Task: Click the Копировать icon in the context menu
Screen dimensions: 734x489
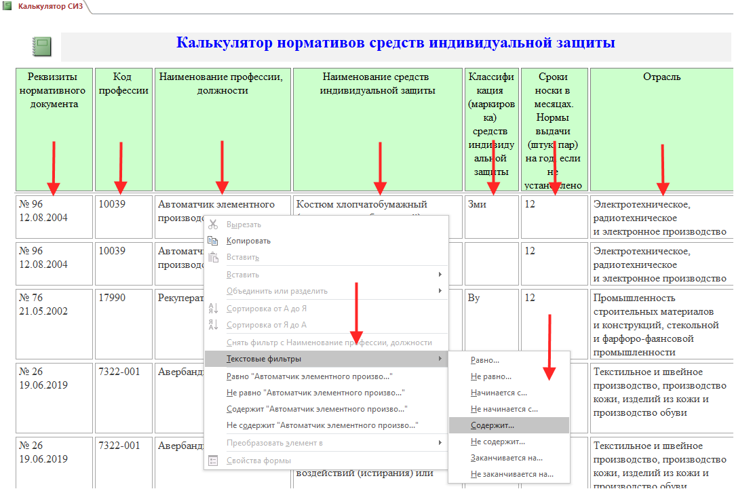Action: (x=214, y=241)
